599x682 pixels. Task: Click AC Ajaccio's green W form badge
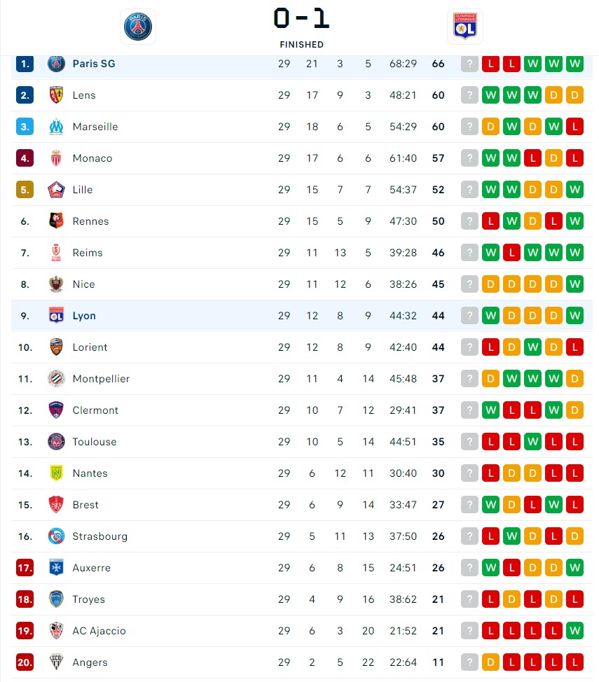[x=574, y=631]
